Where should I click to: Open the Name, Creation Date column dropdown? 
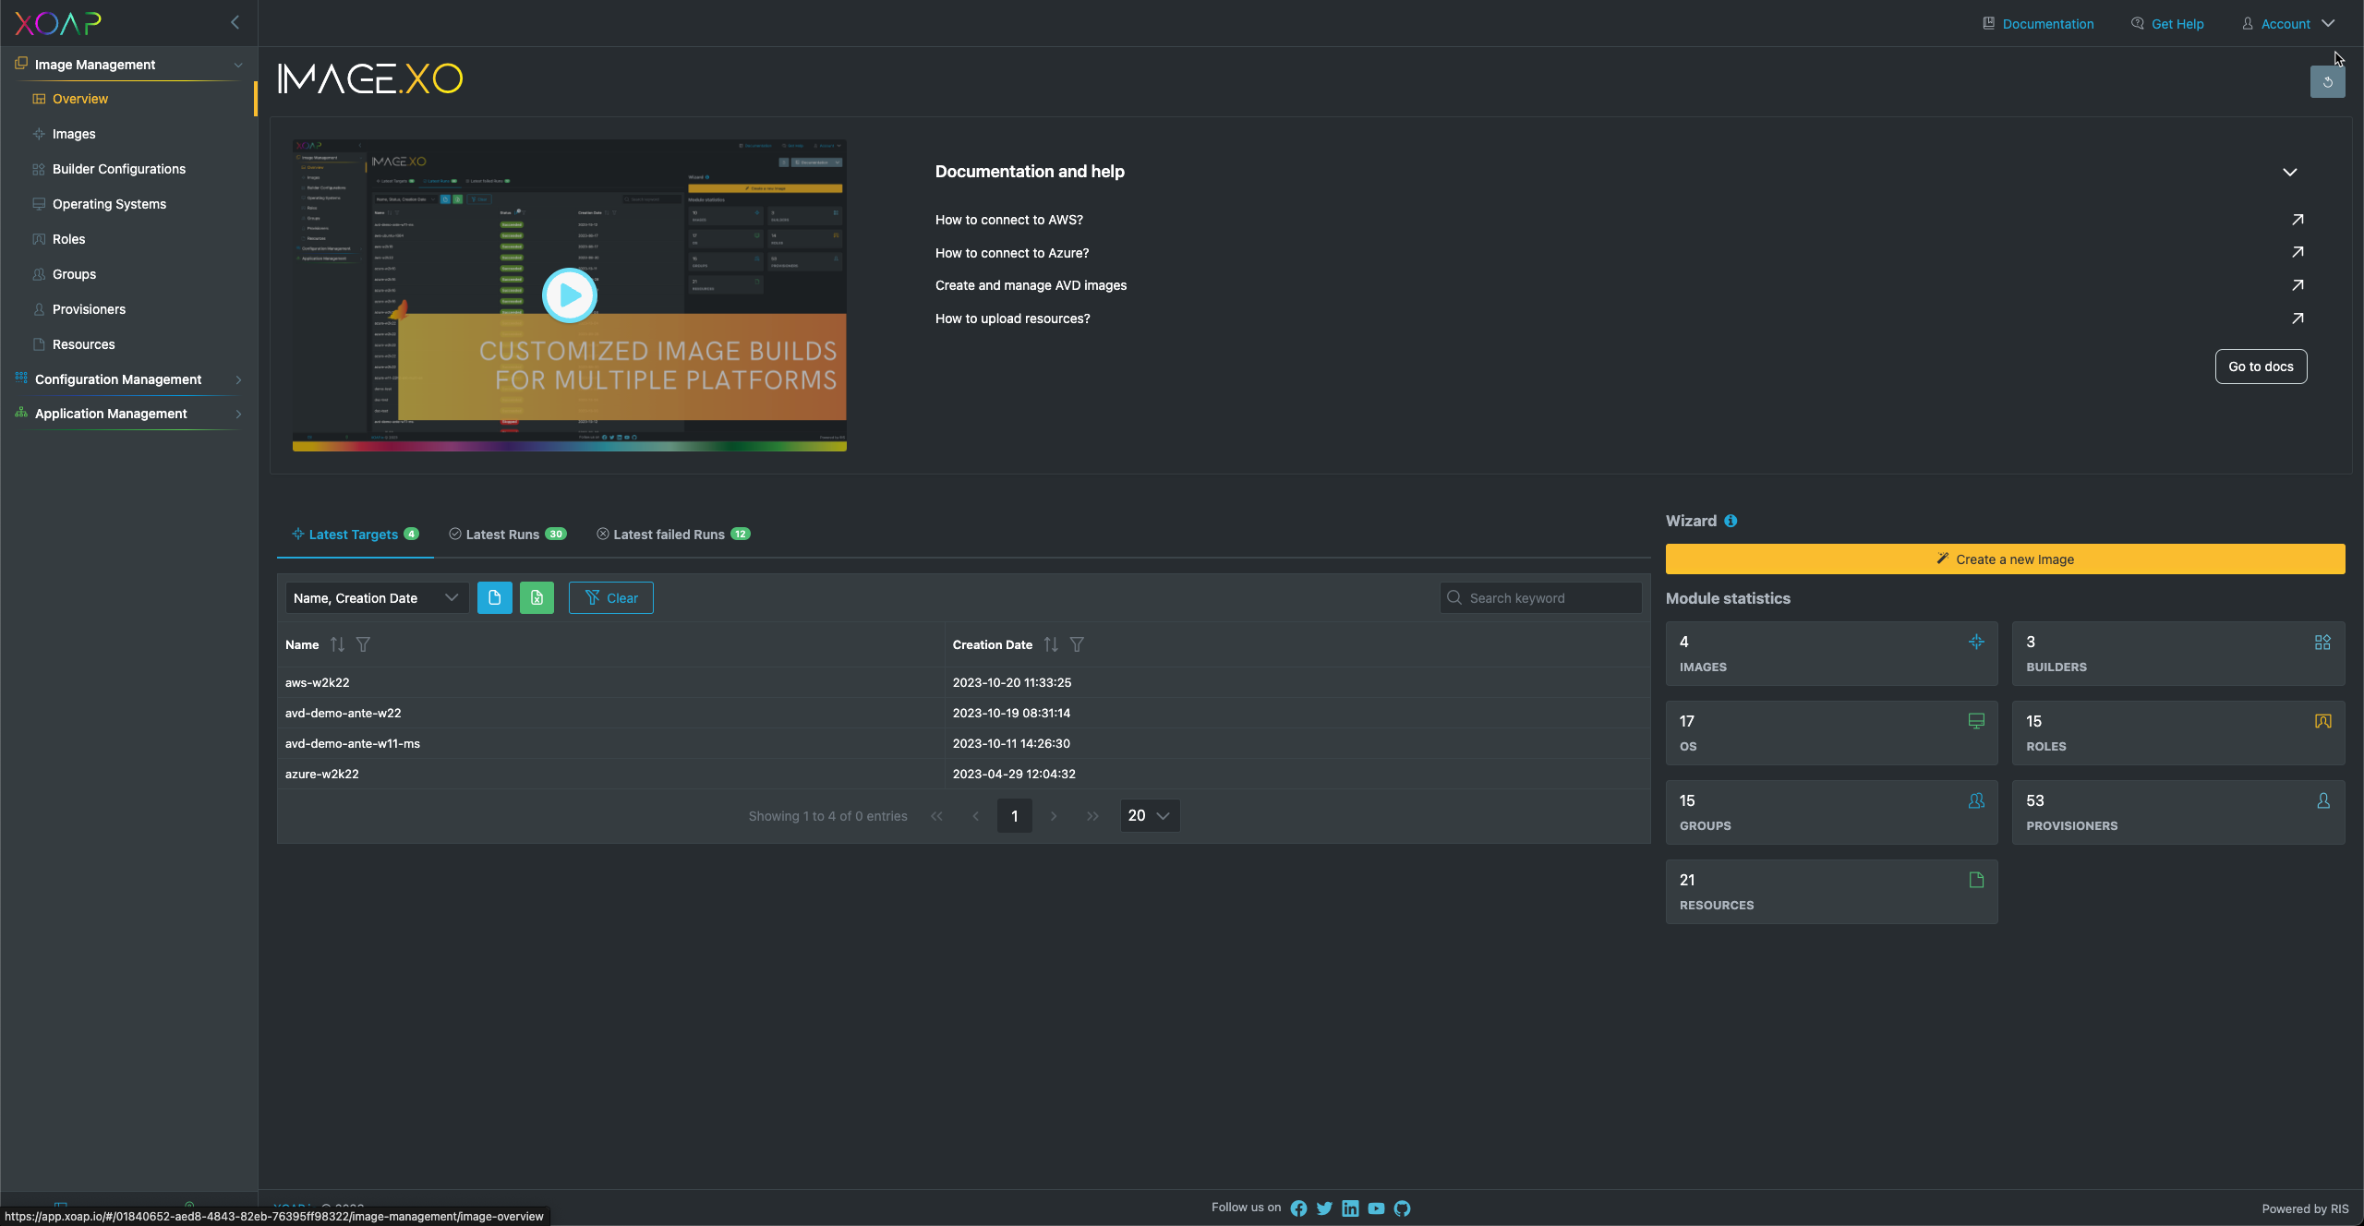(x=377, y=598)
